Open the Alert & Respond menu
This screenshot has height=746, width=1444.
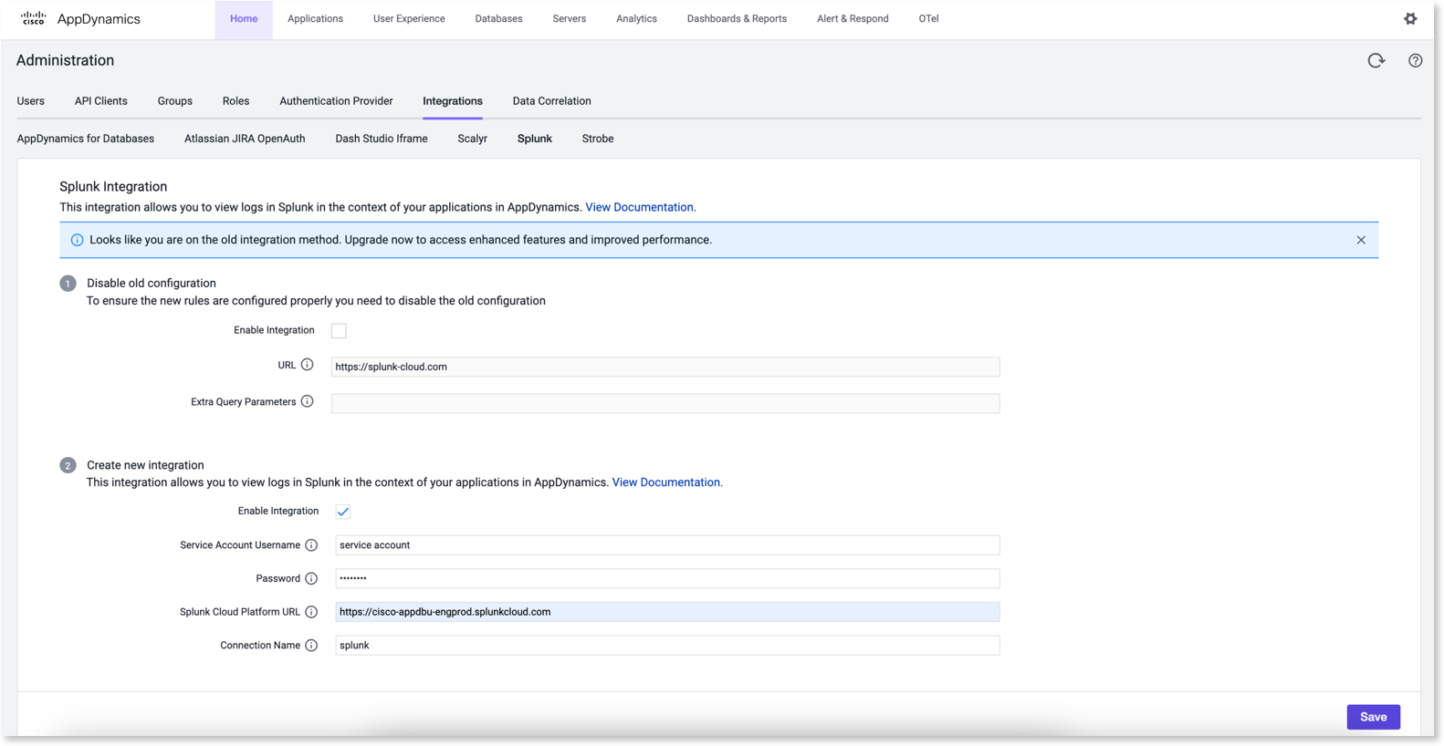coord(853,19)
